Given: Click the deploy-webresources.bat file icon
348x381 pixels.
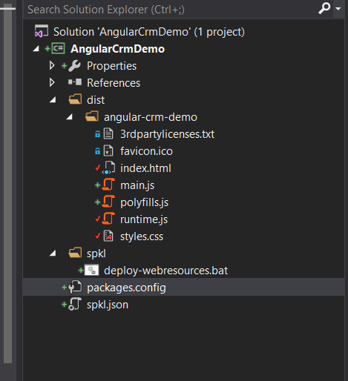Looking at the screenshot, I should coord(92,270).
